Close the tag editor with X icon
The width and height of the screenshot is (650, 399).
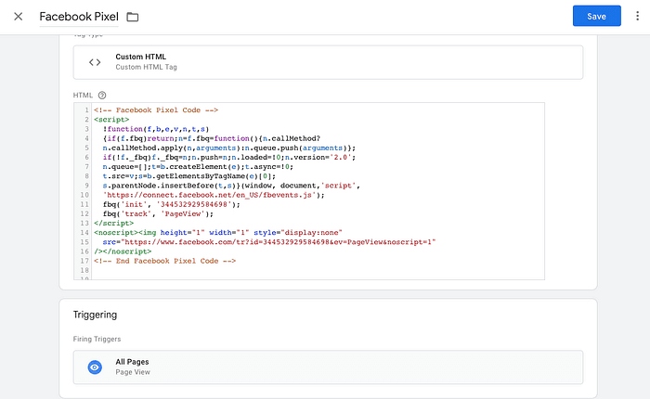pos(19,17)
